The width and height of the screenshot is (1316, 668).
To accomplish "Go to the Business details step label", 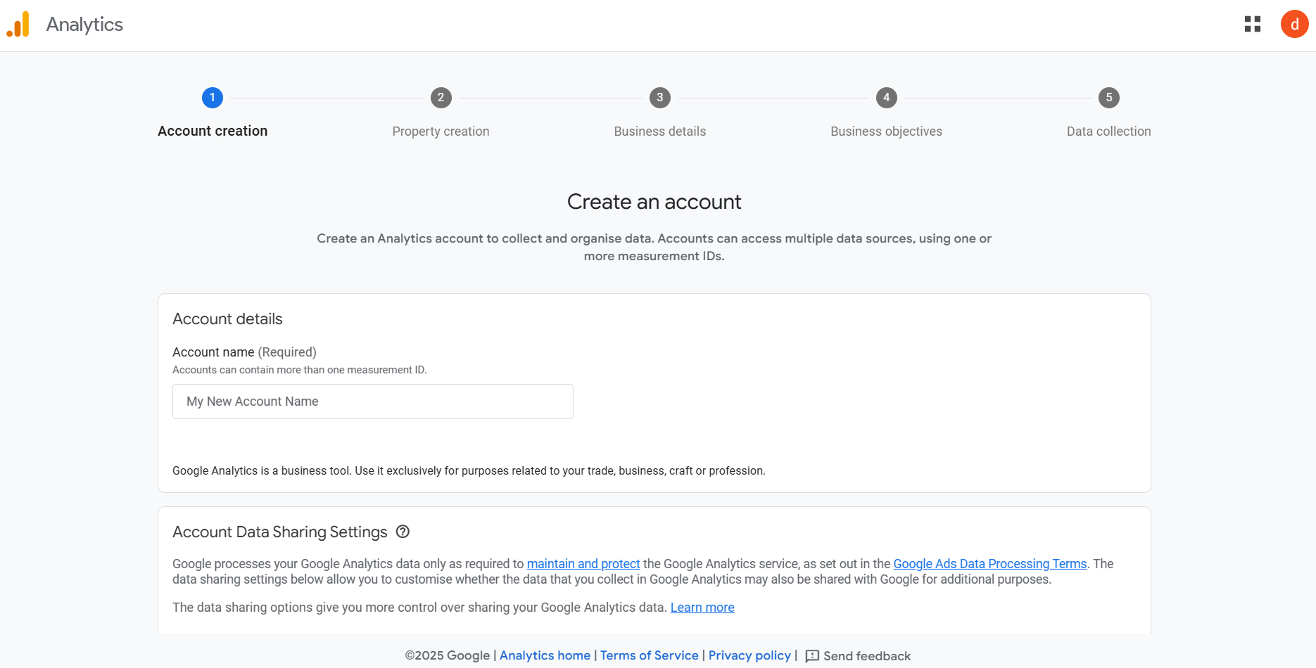I will tap(660, 131).
